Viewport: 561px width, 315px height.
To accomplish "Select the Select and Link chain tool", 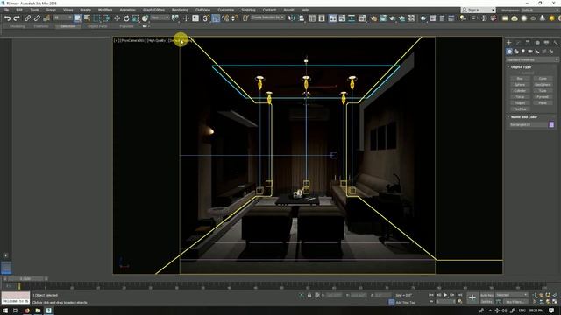I will pyautogui.click(x=27, y=18).
